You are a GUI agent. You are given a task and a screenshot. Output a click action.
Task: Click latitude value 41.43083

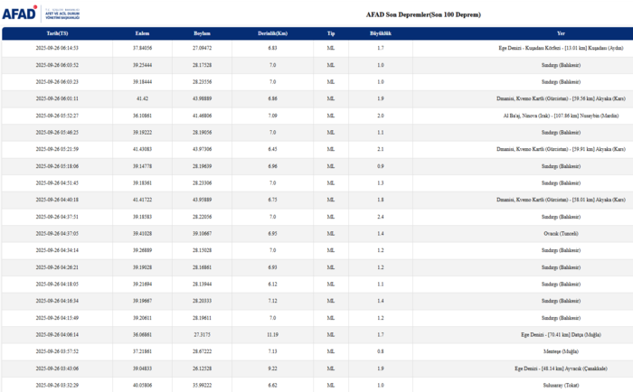[142, 149]
